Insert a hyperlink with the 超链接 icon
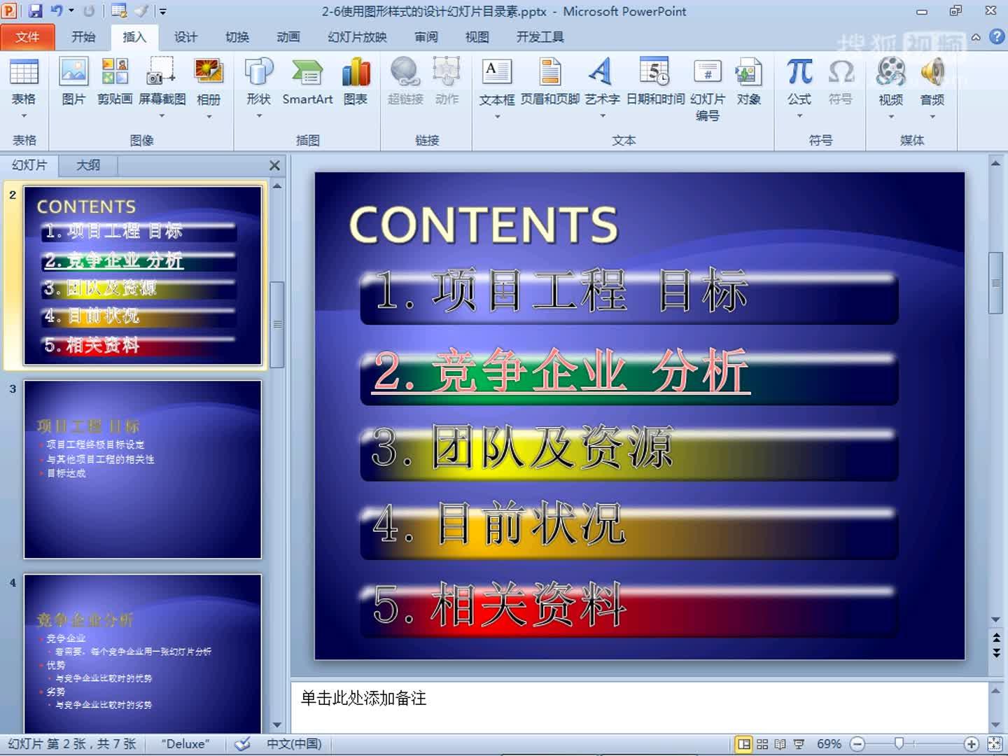Screen dimensions: 1008x756 point(404,80)
